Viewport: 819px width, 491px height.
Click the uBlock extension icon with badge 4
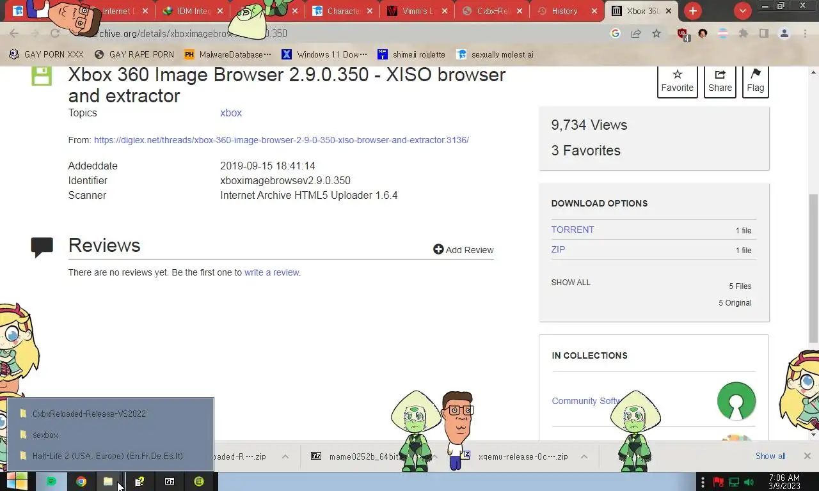(683, 34)
